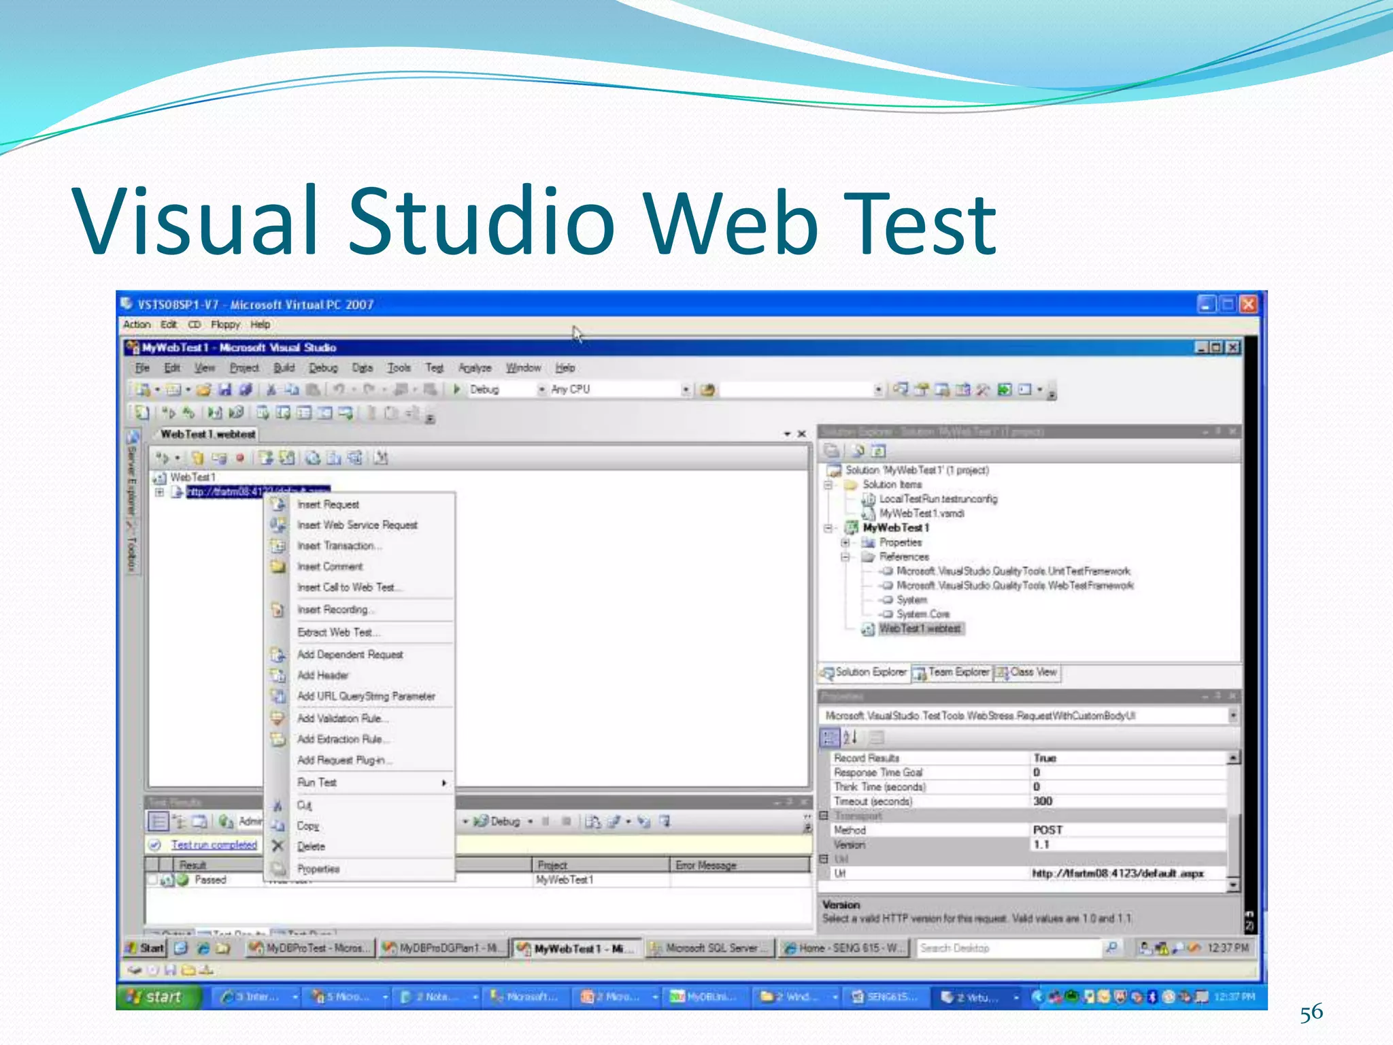Click the red Record button in web test toolbar
The height and width of the screenshot is (1045, 1393).
tap(239, 458)
